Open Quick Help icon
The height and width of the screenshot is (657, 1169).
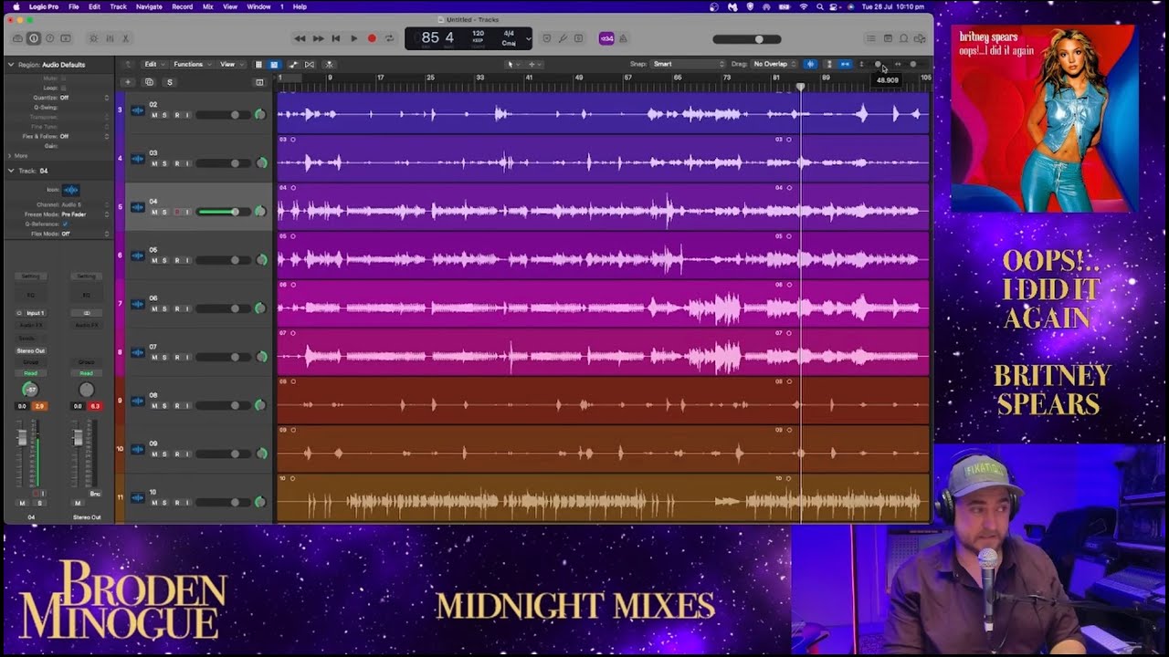(x=50, y=38)
